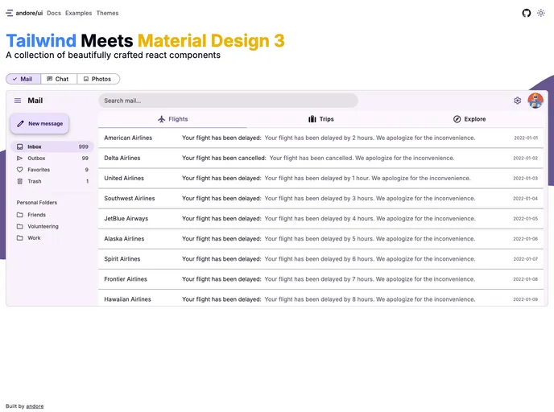Open the Hawaiian Airlines email
The width and height of the screenshot is (554, 412).
click(320, 299)
